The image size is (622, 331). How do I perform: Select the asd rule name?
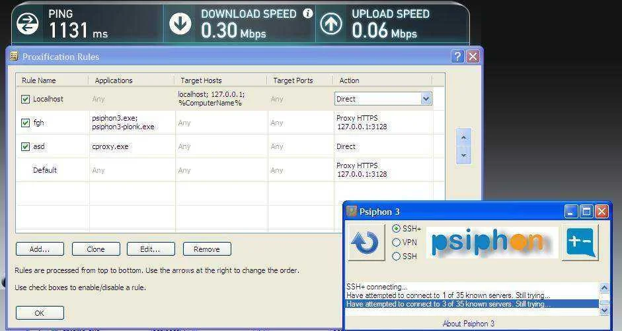tap(39, 146)
